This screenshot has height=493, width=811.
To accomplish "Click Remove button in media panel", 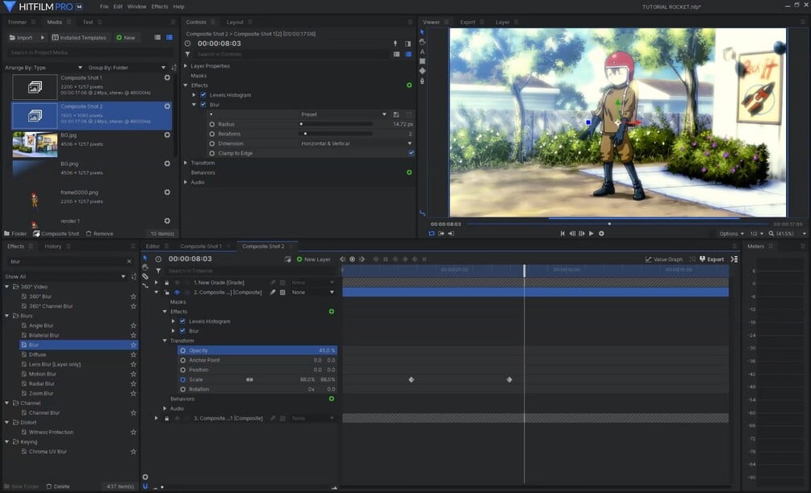I will (x=99, y=234).
